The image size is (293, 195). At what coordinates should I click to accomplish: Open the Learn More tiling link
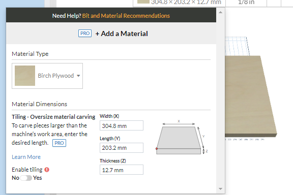[x=26, y=157]
